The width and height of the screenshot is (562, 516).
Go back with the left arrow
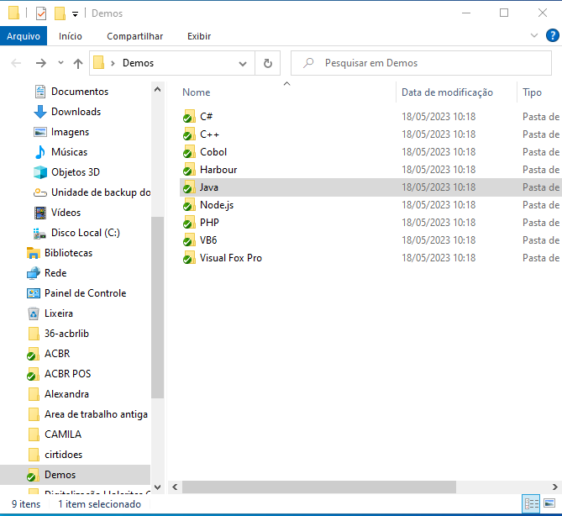point(16,63)
